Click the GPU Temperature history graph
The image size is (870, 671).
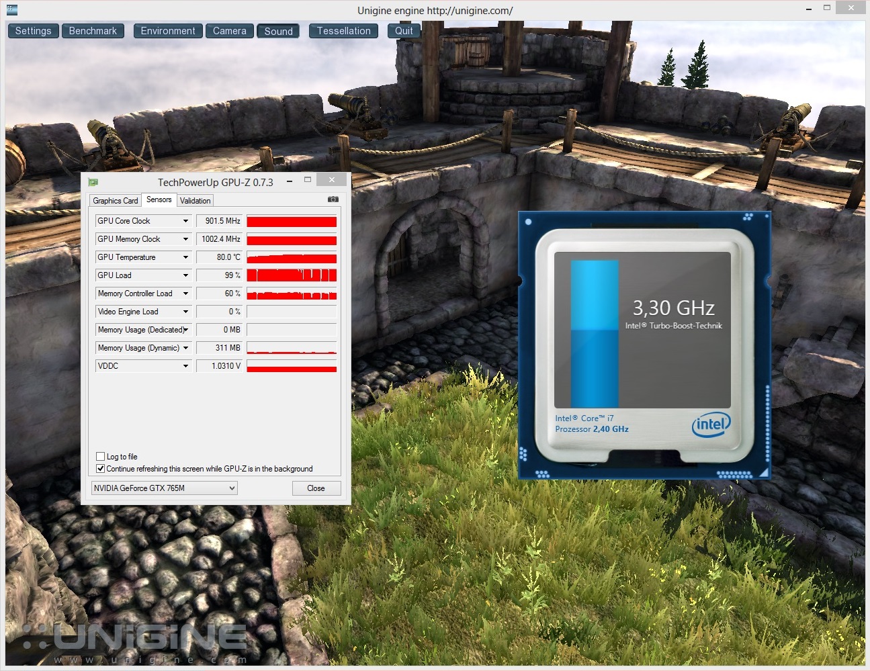(x=292, y=257)
